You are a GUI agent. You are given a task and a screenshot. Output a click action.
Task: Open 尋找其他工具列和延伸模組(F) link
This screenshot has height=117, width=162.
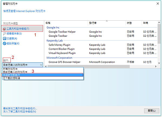click(20, 109)
